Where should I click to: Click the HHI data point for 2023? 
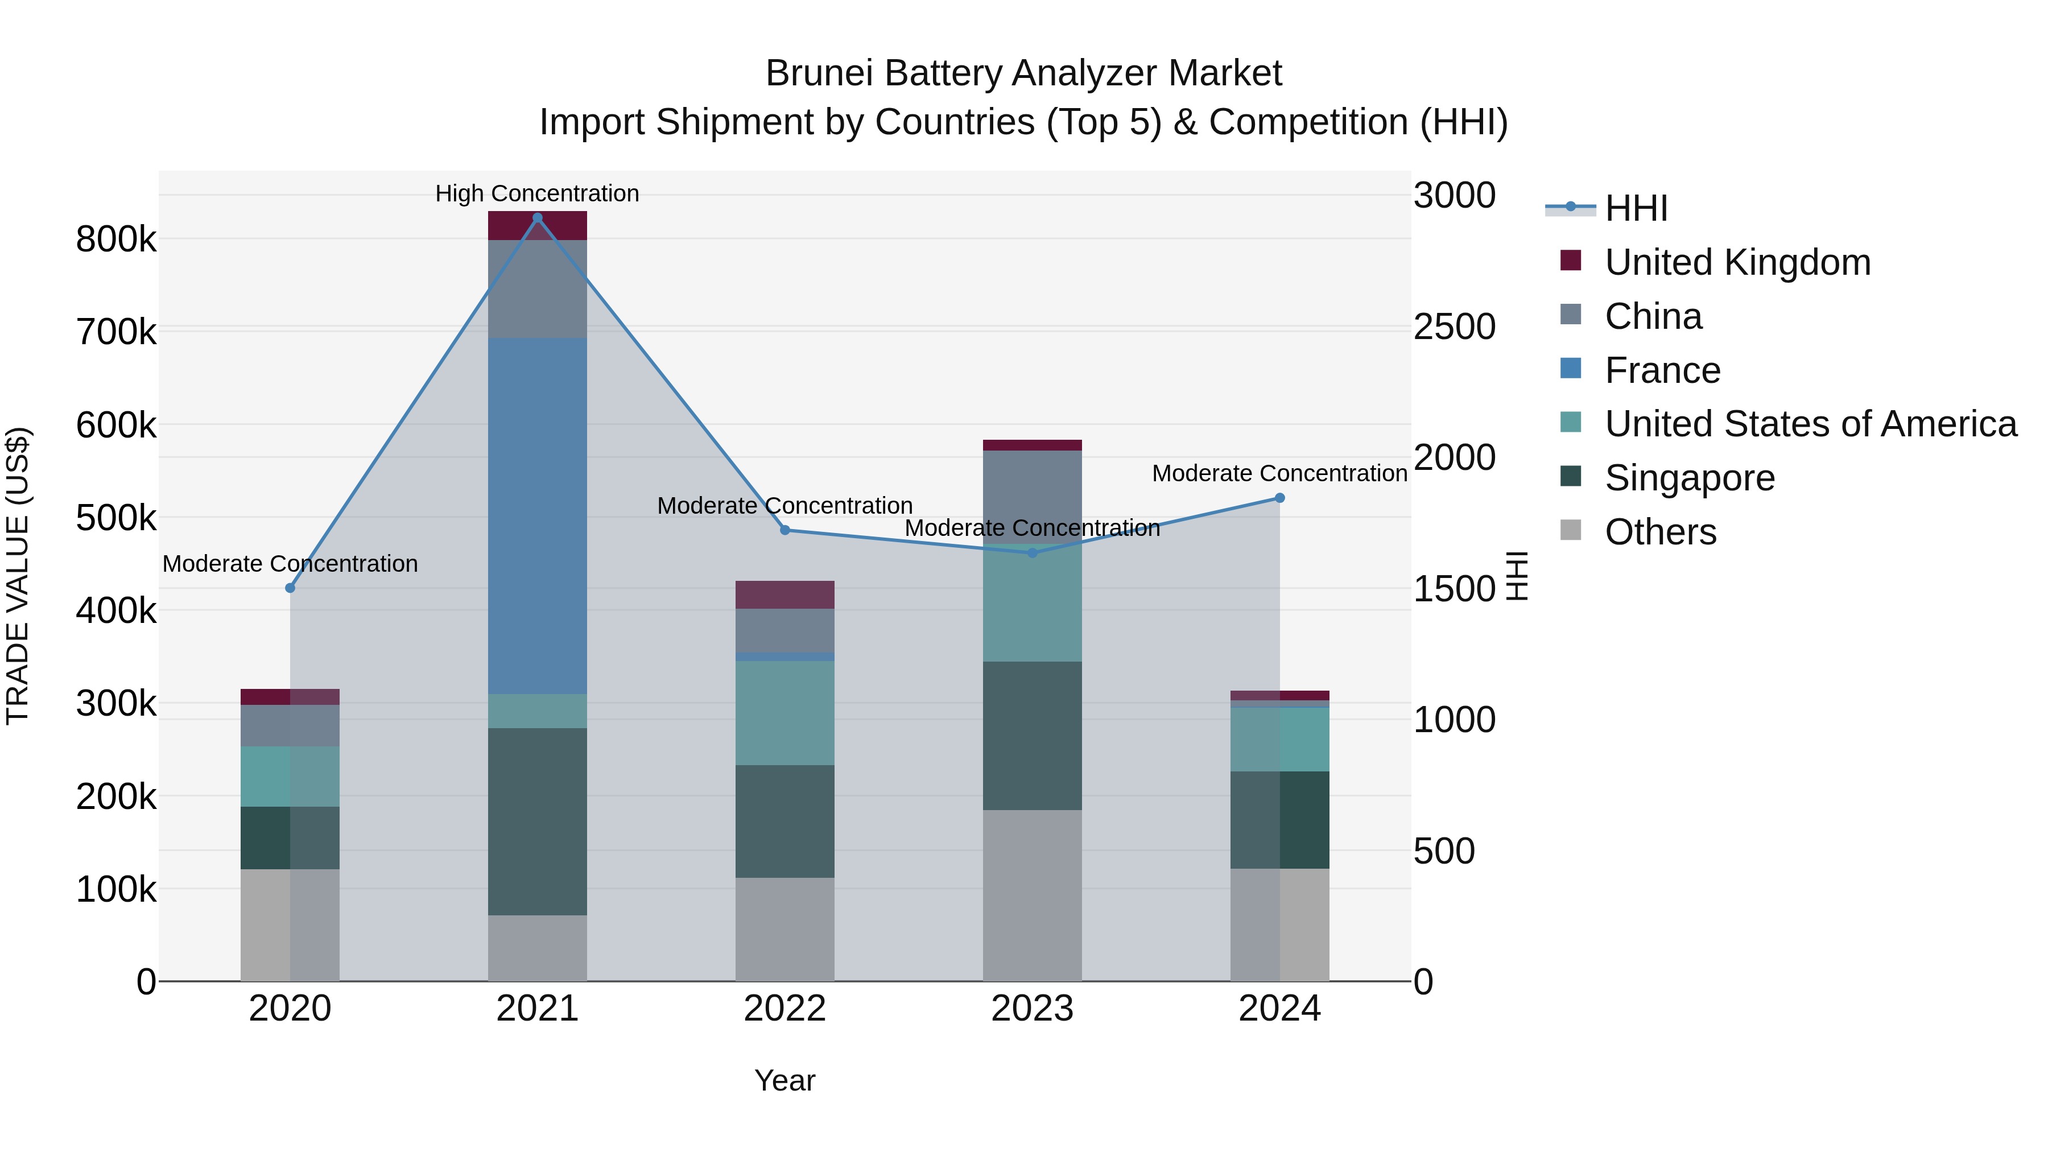point(1033,552)
